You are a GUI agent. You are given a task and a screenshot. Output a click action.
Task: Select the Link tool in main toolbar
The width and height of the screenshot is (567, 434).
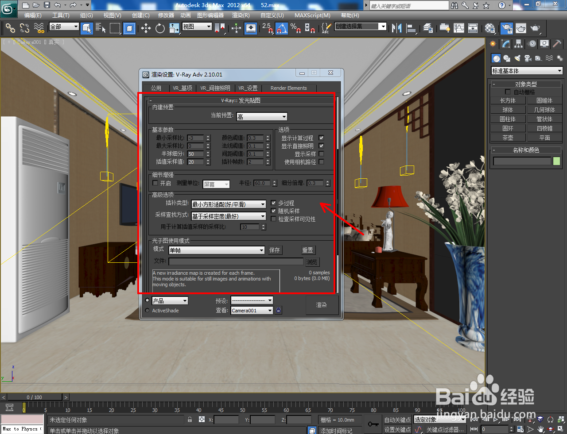coord(10,28)
